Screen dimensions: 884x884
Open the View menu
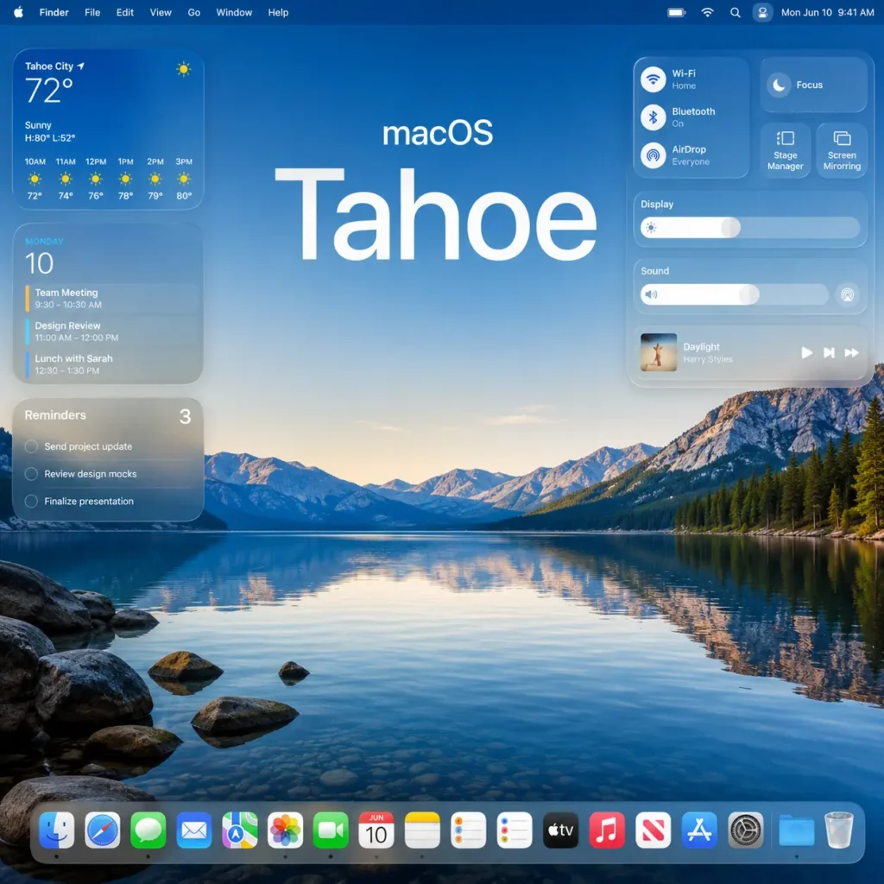pyautogui.click(x=161, y=12)
